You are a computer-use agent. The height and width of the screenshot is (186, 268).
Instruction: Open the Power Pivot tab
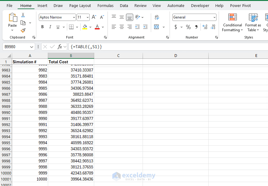click(240, 6)
